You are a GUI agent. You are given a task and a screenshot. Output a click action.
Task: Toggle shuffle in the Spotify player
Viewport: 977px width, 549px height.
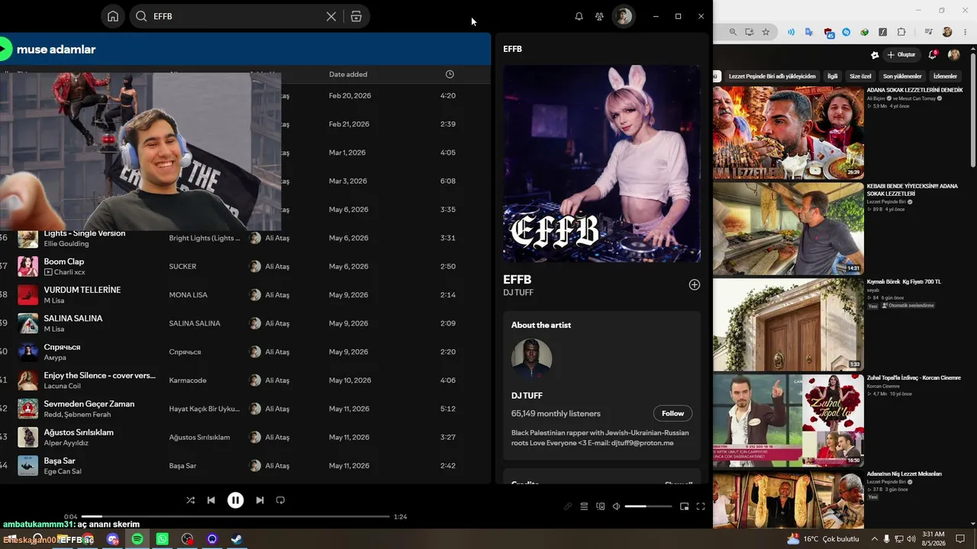[x=190, y=500]
